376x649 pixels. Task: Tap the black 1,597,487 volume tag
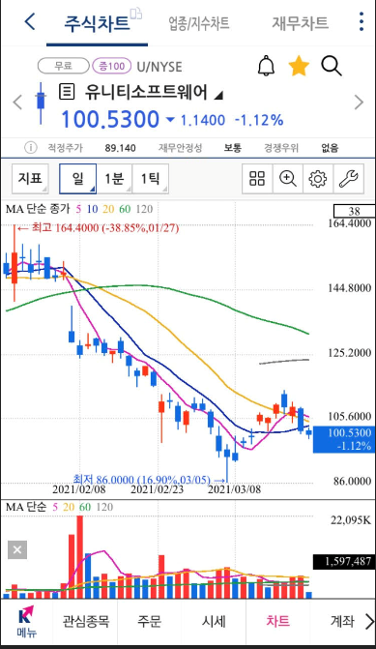(344, 561)
